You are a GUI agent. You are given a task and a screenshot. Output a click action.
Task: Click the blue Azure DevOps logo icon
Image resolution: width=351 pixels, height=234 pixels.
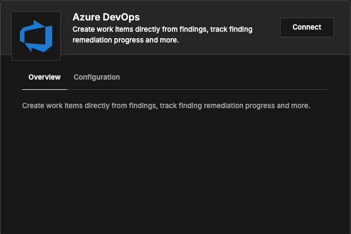pos(36,36)
